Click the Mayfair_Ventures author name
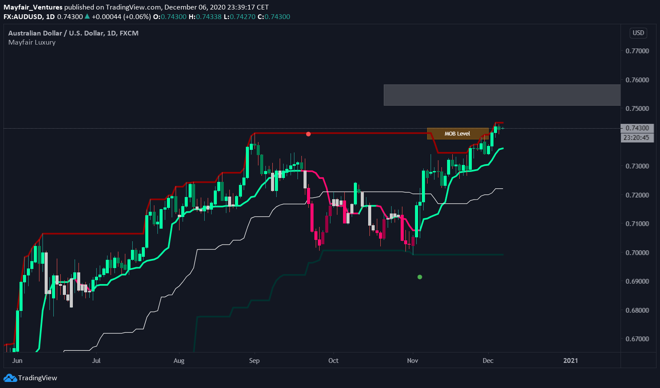The image size is (660, 388). [33, 7]
